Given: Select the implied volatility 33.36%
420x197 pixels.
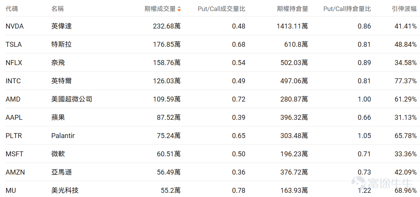Looking at the screenshot, I should pos(406,154).
